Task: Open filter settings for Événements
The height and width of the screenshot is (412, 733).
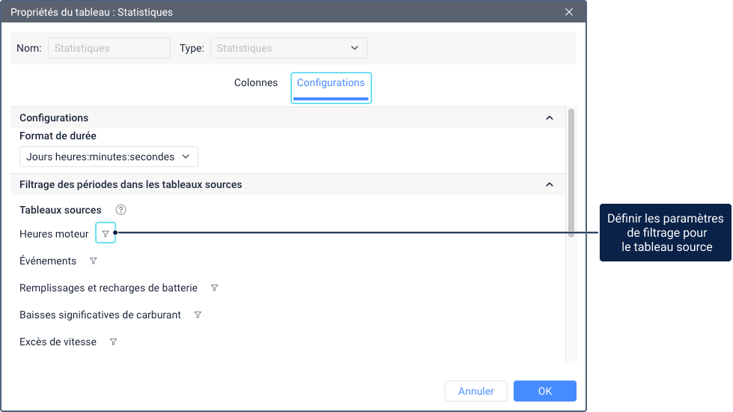Action: tap(94, 261)
